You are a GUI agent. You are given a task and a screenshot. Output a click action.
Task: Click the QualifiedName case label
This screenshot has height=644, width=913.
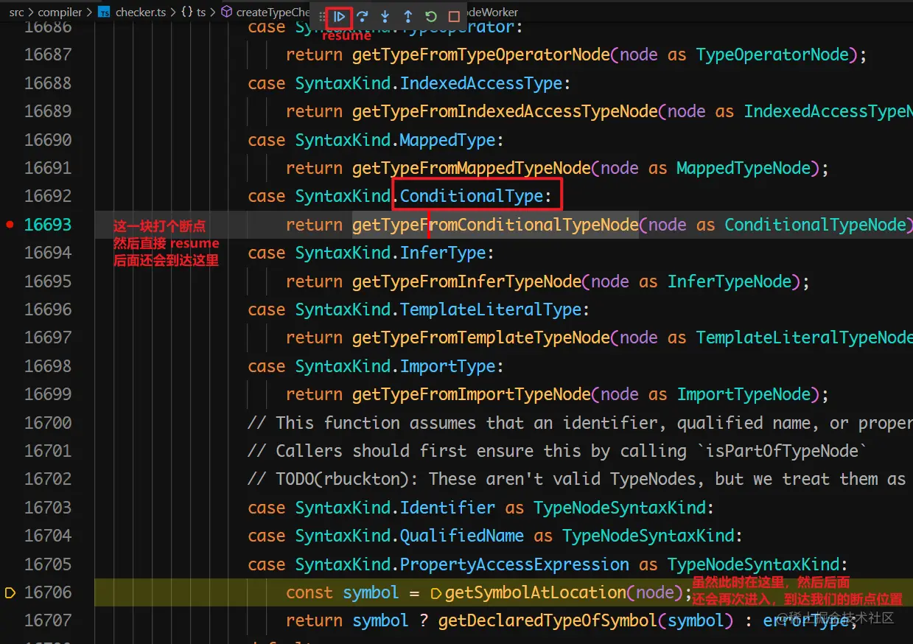(x=462, y=536)
